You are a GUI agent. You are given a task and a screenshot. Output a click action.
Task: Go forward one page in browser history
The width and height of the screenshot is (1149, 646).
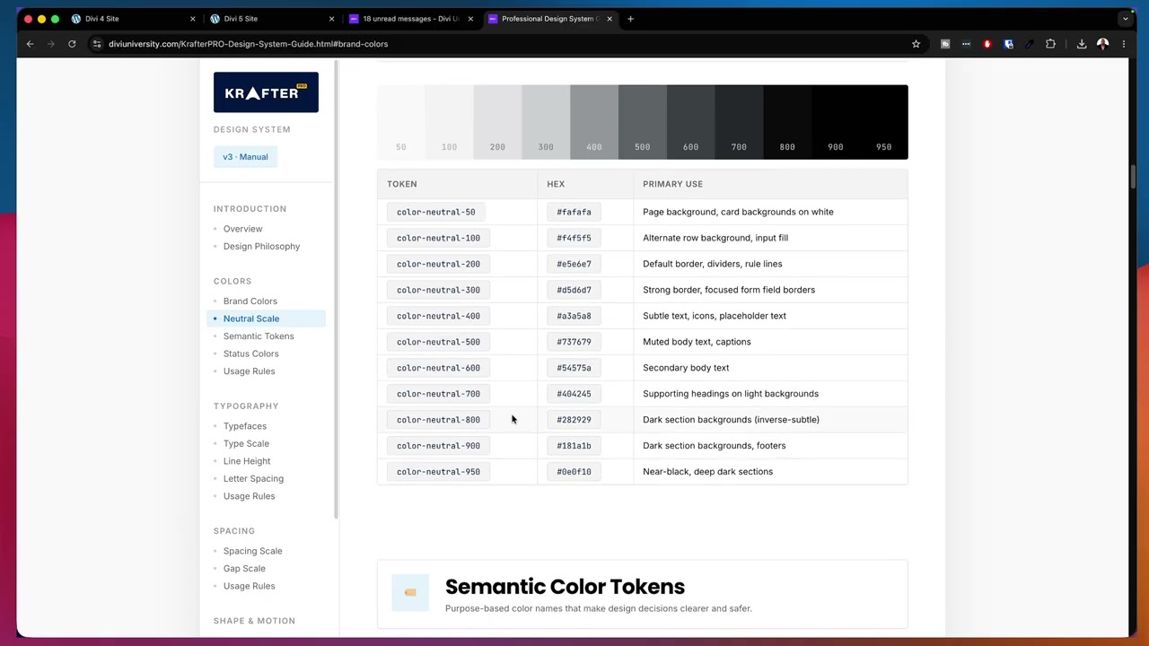50,44
